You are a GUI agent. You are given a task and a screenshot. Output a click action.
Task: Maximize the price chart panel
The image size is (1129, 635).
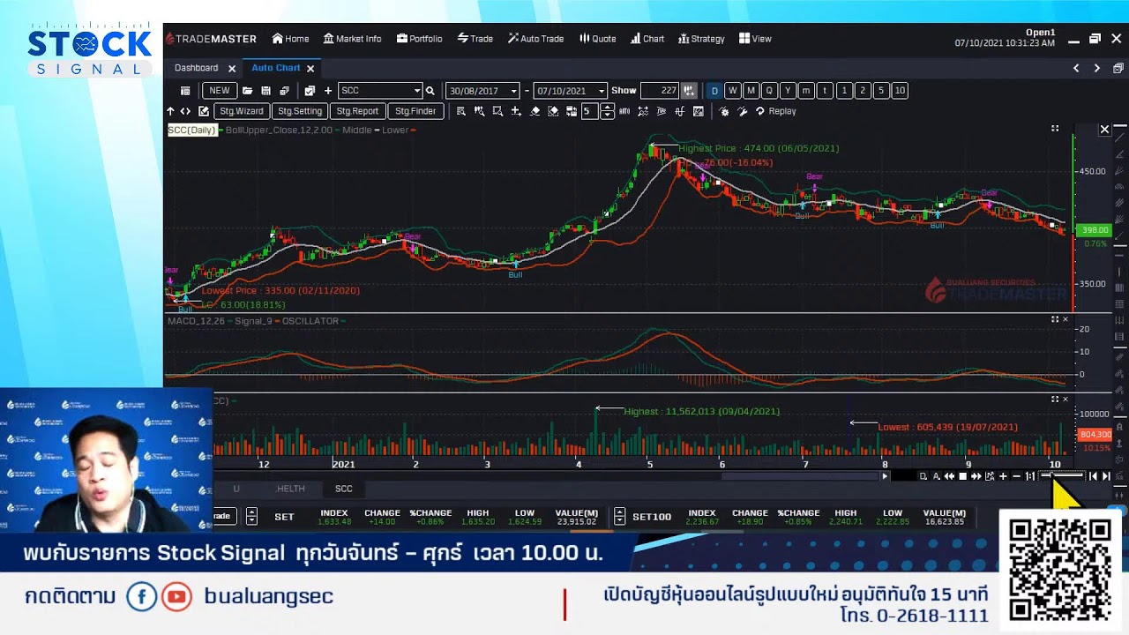coord(1055,129)
